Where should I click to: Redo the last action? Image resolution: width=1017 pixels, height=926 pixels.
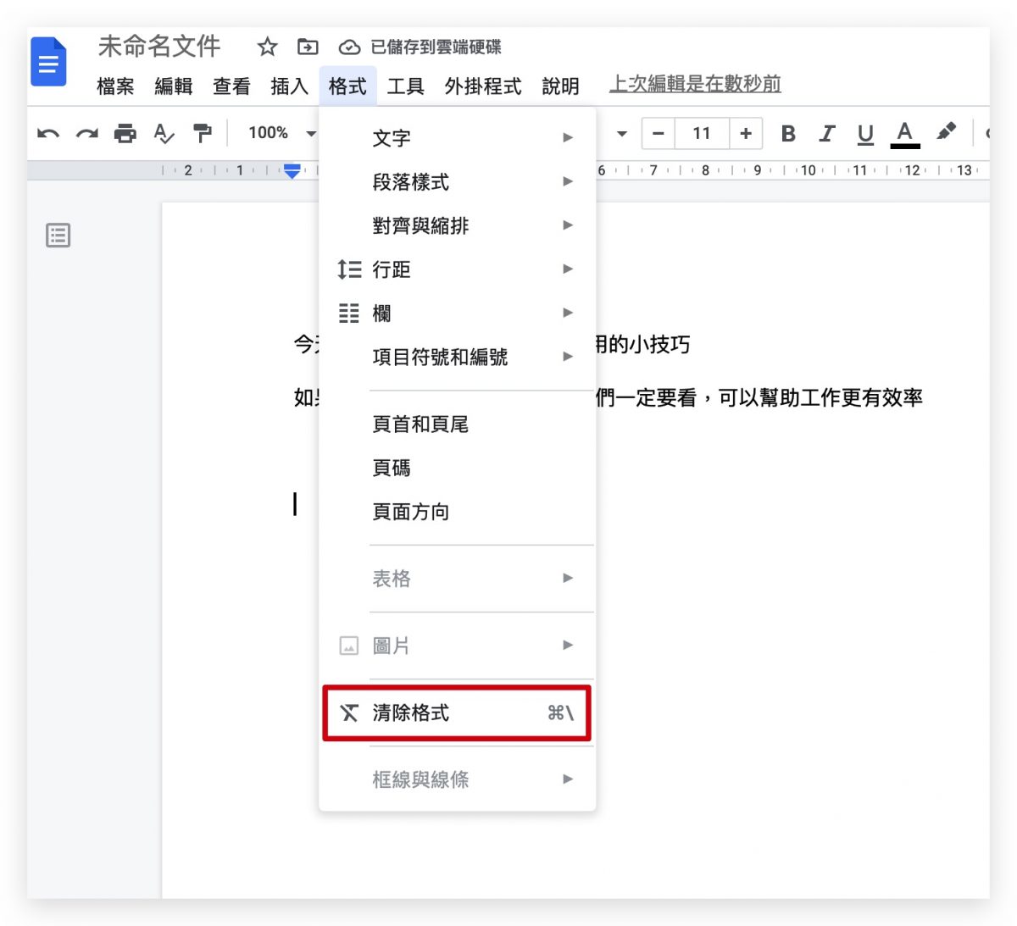(x=87, y=133)
